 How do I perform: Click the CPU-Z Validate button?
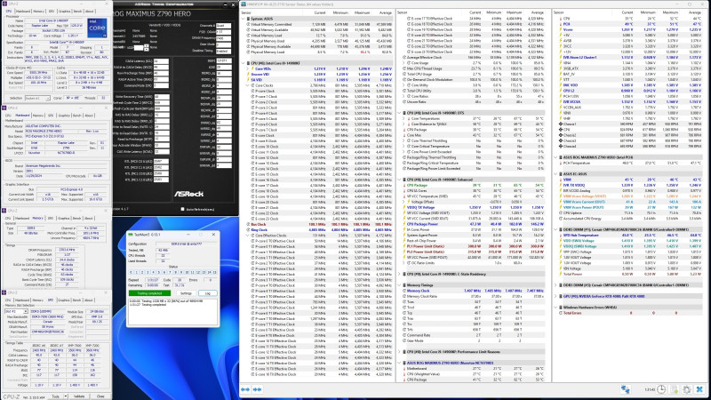point(79,396)
